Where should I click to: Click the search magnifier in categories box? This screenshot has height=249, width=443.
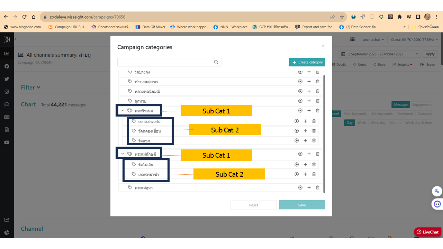tap(216, 62)
